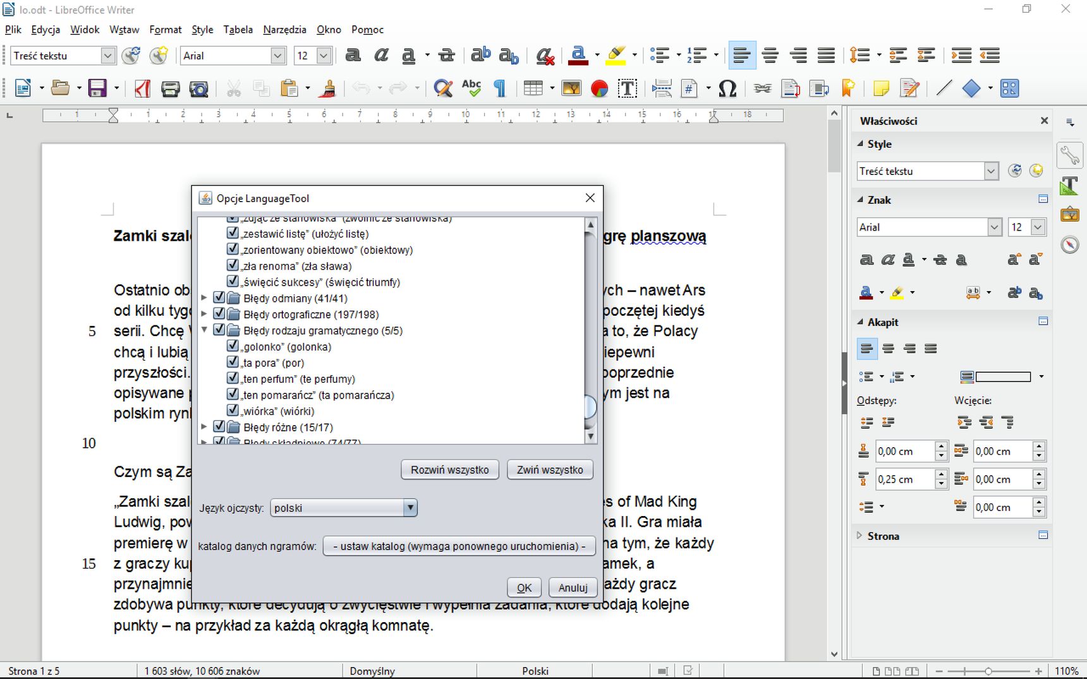Export as PDF using toolbar icon

[142, 88]
